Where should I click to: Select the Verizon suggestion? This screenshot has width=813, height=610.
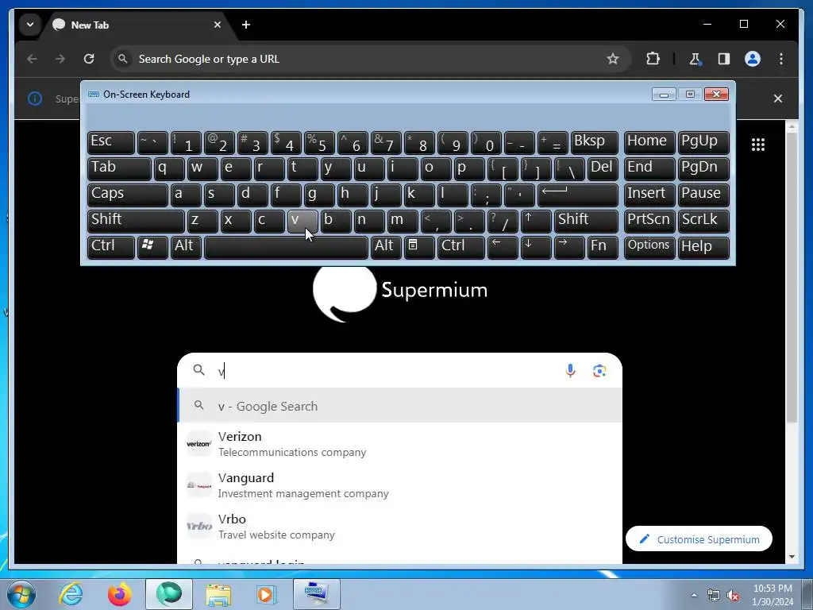pyautogui.click(x=400, y=444)
